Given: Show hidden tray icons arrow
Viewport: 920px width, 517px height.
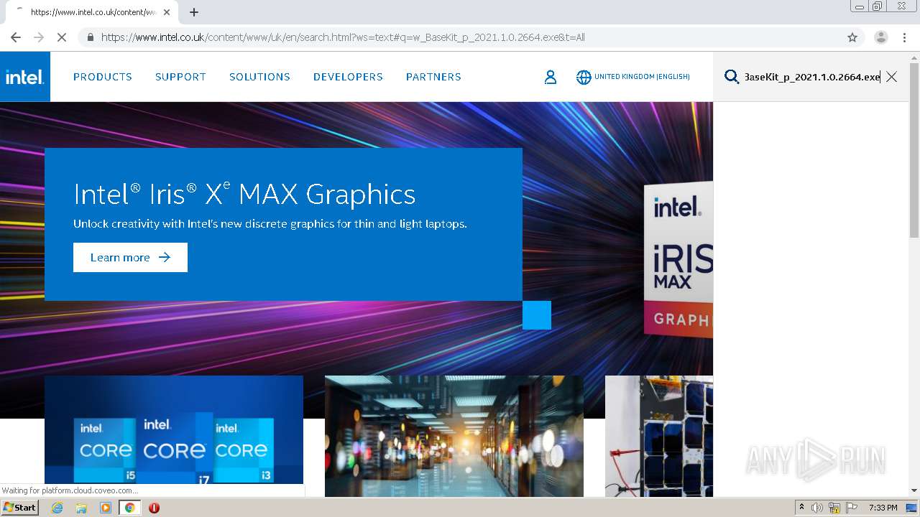Looking at the screenshot, I should [x=801, y=507].
